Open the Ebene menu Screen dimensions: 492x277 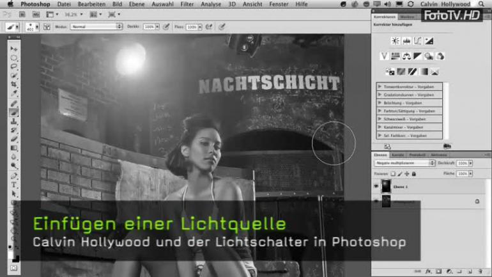[x=137, y=4]
